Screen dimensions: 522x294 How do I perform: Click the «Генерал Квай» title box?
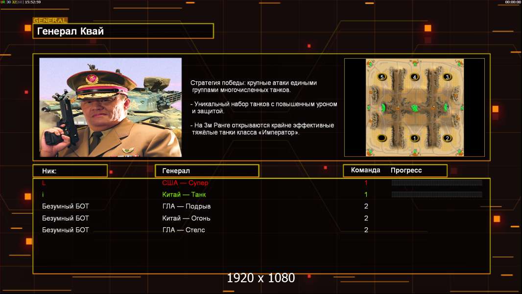click(x=123, y=31)
